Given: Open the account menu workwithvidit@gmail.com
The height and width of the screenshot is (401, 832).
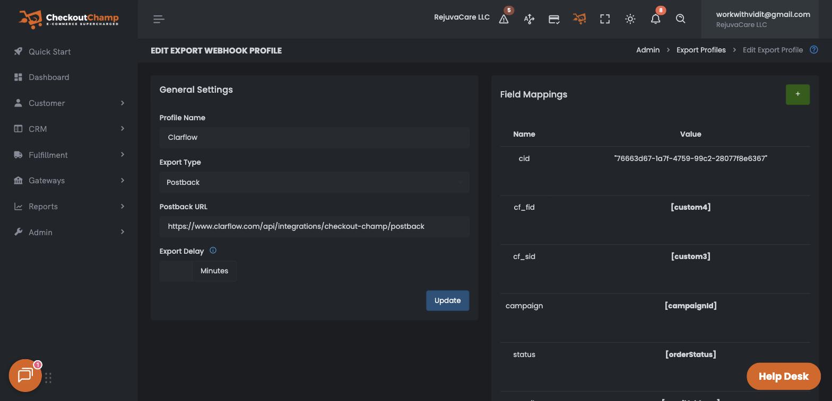Looking at the screenshot, I should (x=760, y=19).
